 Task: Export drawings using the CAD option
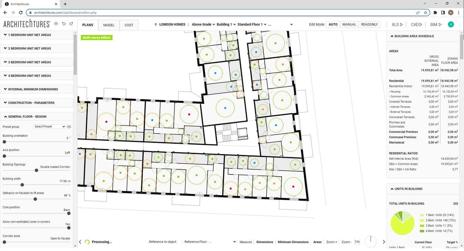(x=416, y=24)
